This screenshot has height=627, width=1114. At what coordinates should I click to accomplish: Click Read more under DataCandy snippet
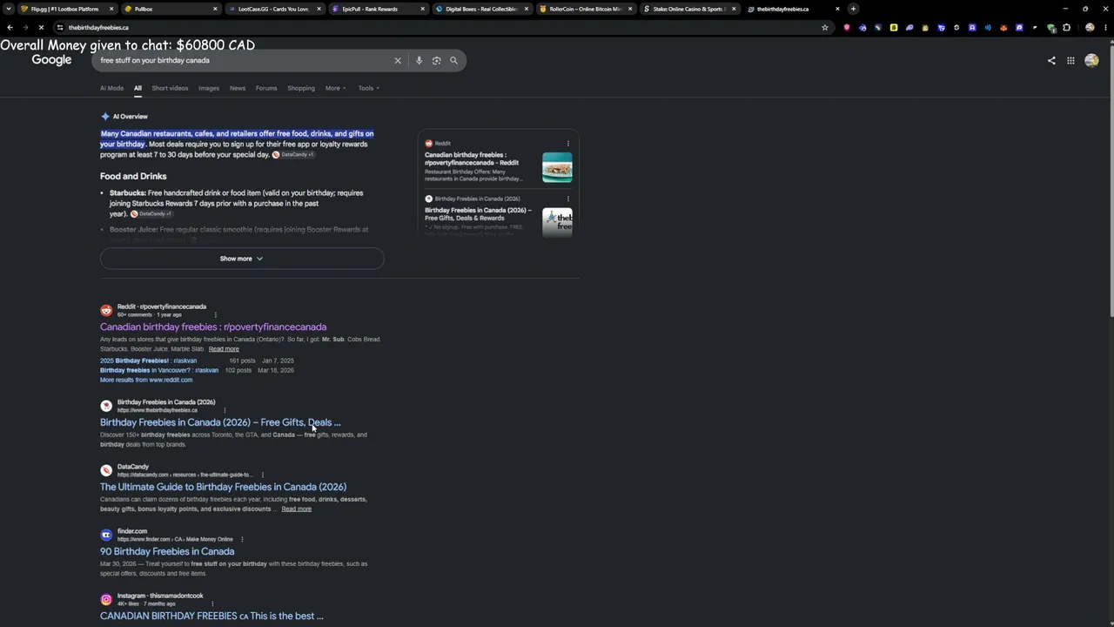pyautogui.click(x=296, y=509)
